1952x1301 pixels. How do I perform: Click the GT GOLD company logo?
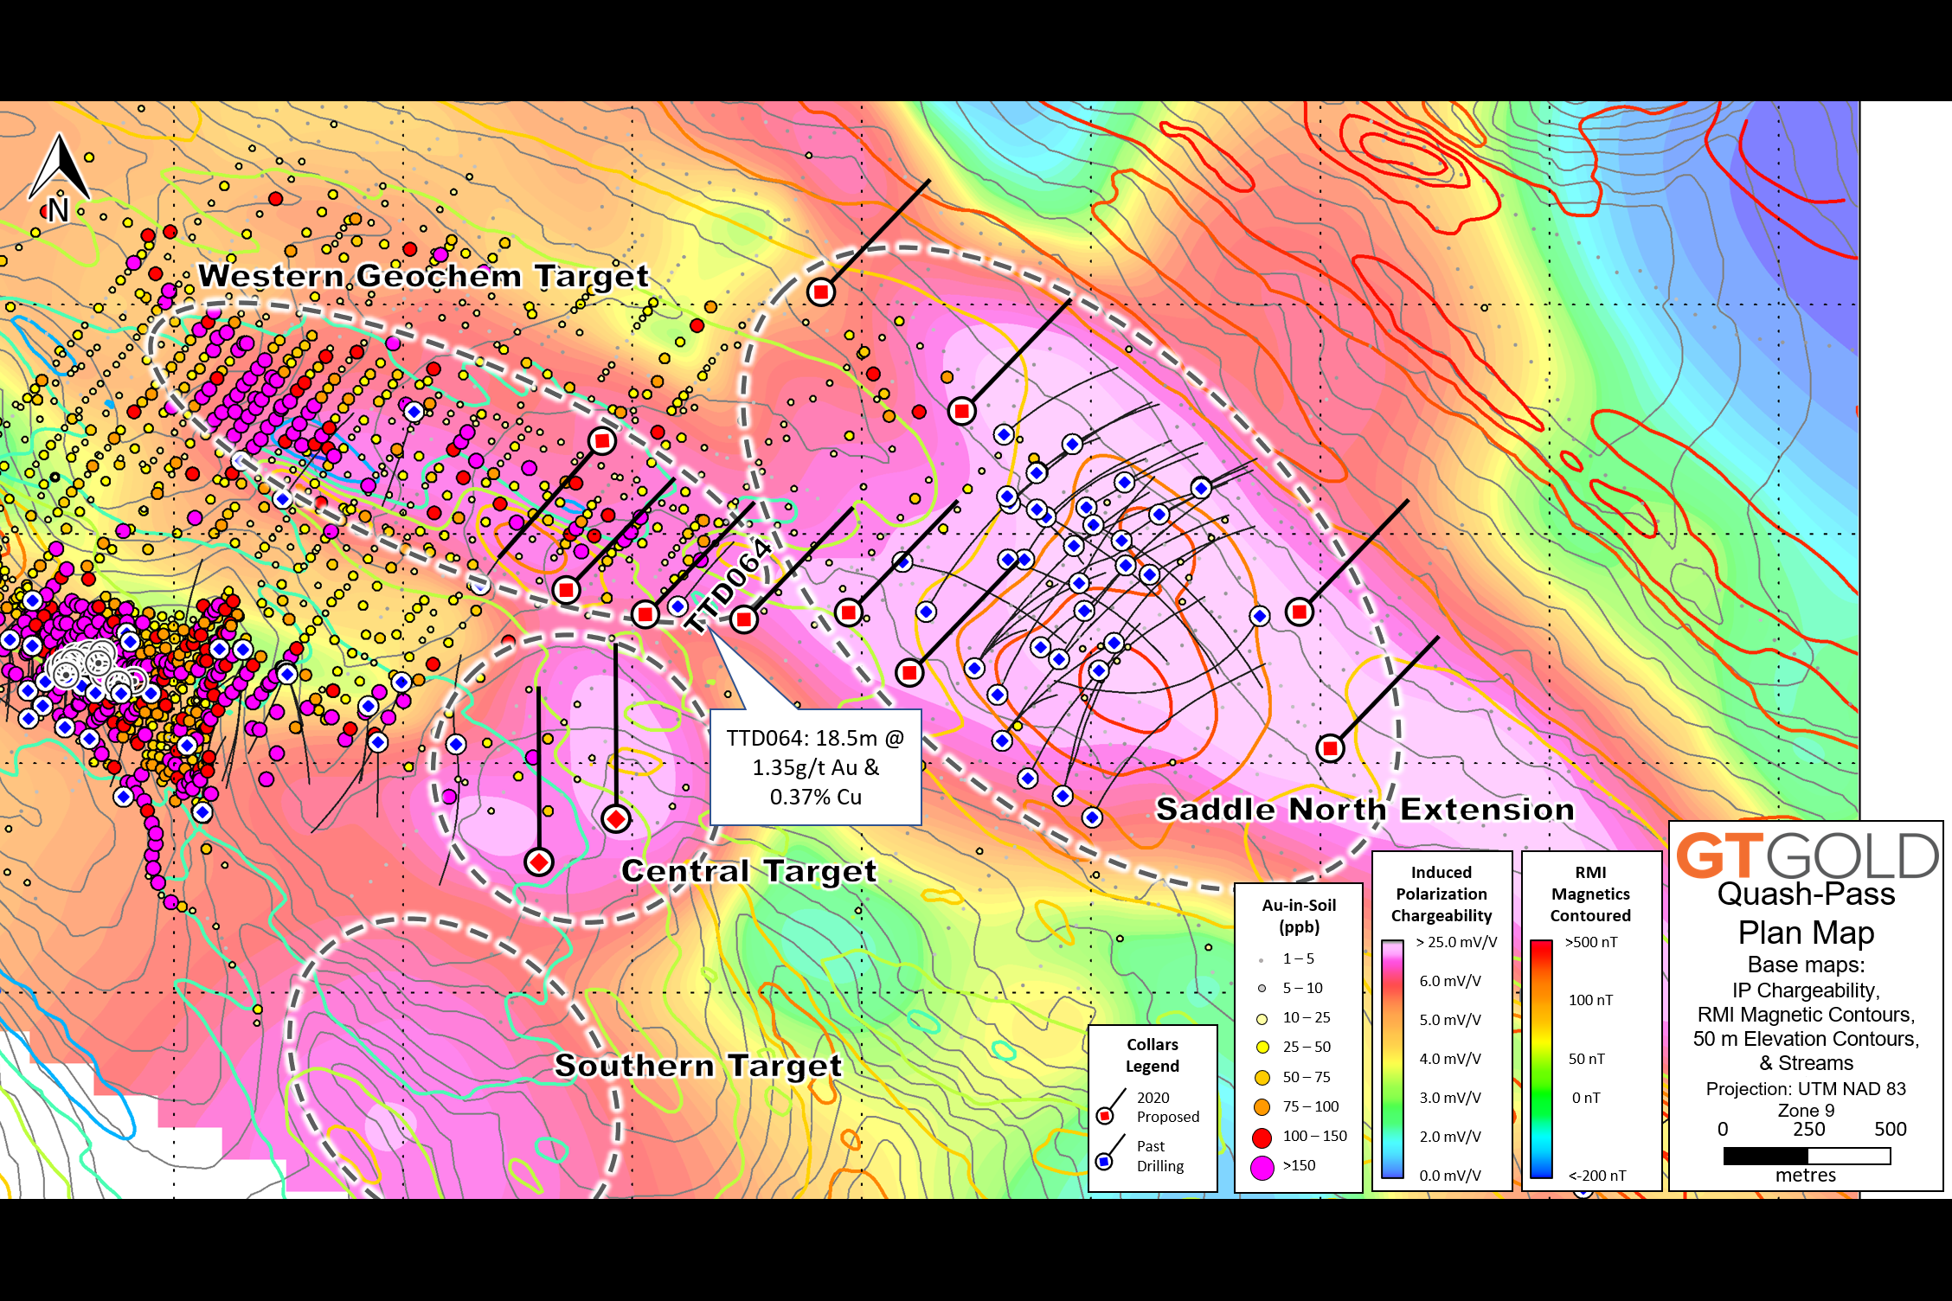(1807, 856)
